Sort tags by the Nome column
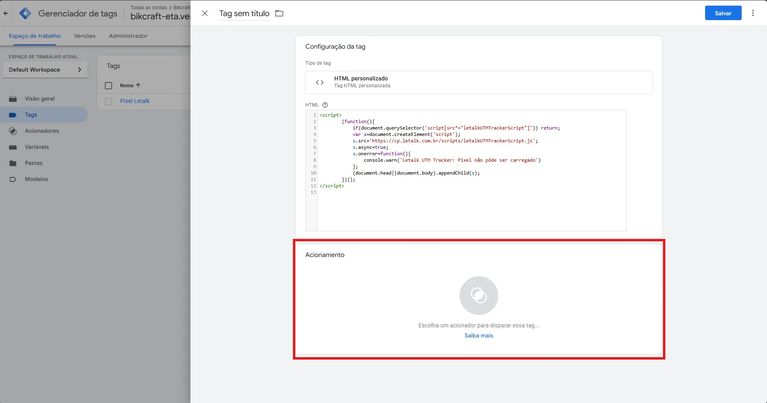Screen dimensions: 767x403 [x=130, y=85]
